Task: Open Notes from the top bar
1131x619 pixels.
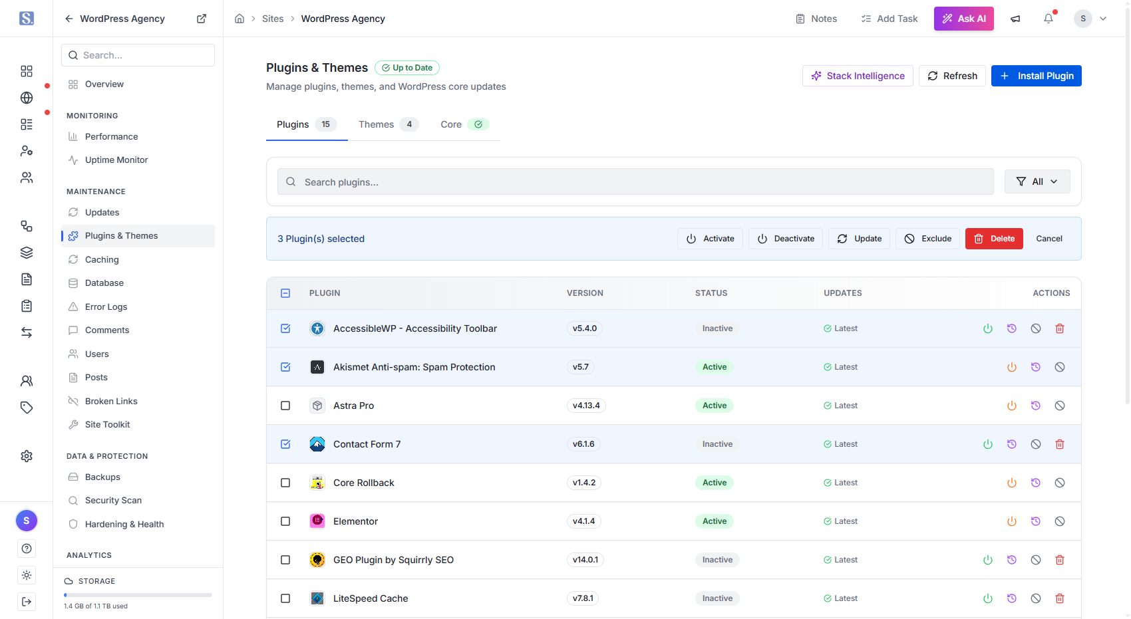Action: tap(816, 19)
